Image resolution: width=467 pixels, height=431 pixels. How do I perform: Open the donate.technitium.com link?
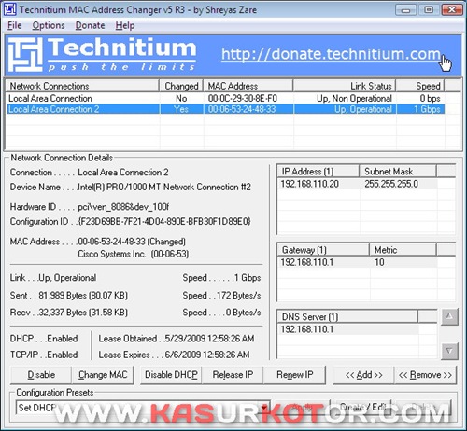pos(331,54)
